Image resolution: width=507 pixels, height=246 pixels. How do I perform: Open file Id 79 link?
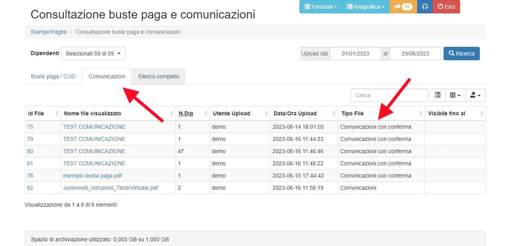(x=30, y=139)
